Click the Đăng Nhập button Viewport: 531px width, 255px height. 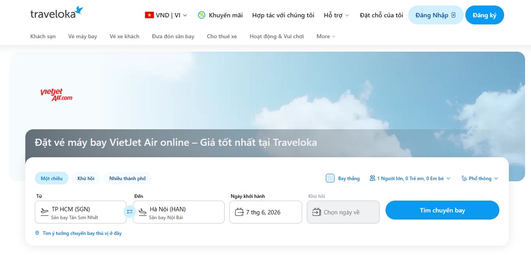[x=436, y=15]
